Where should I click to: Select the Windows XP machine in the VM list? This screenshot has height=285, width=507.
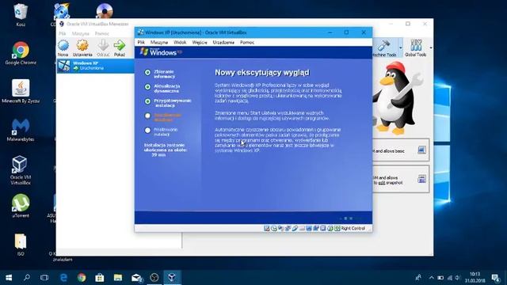click(x=96, y=66)
